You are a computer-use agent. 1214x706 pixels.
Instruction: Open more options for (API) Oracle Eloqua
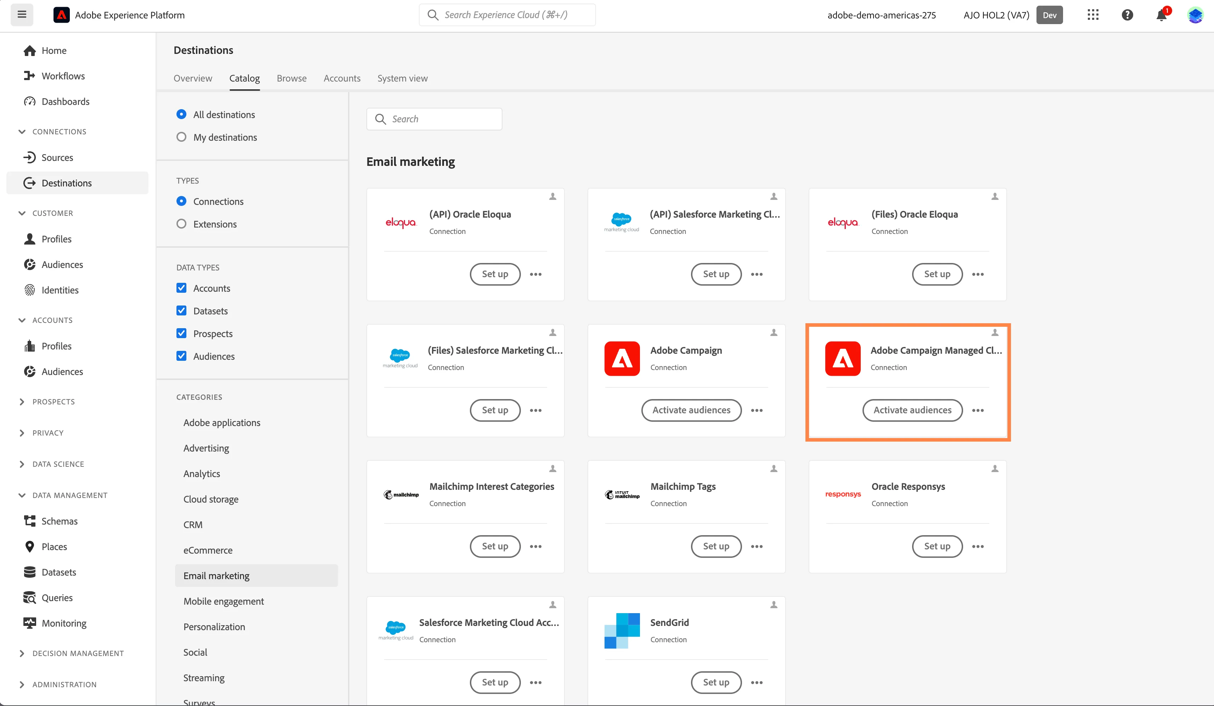pyautogui.click(x=535, y=274)
